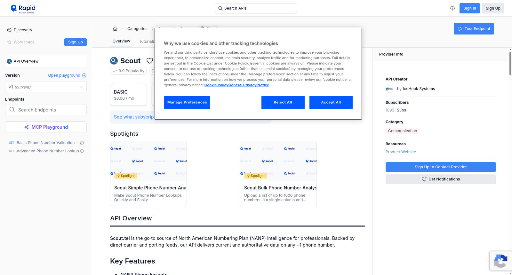This screenshot has width=512, height=275.
Task: Open the help question mark icon
Action: [452, 8]
